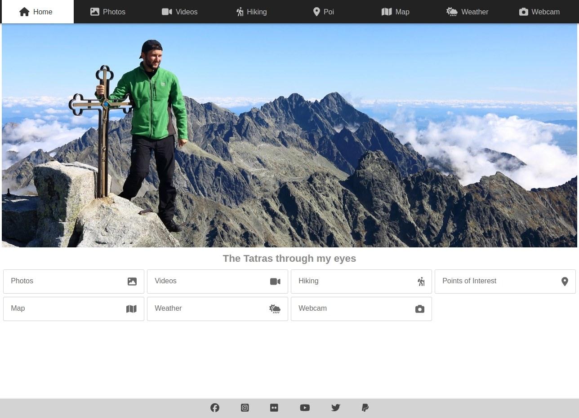Click the video camera icon in the navbar
Image resolution: width=579 pixels, height=418 pixels.
pyautogui.click(x=167, y=12)
